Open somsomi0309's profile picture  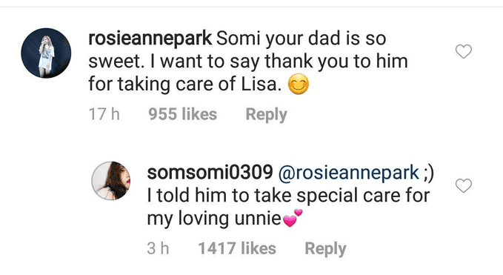111,181
